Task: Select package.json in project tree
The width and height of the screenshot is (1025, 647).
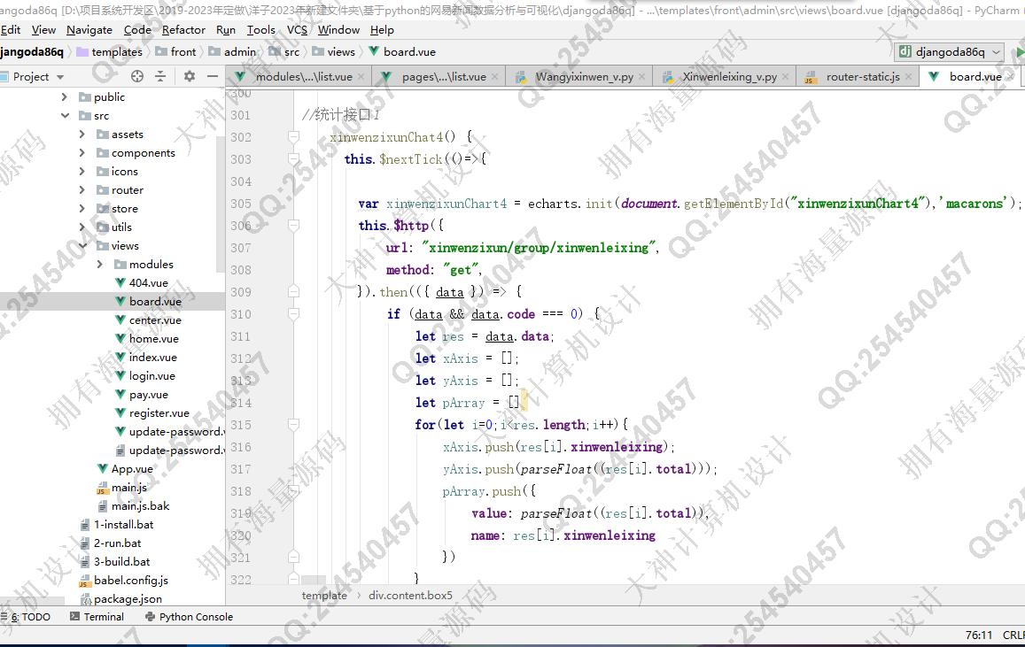Action: tap(128, 598)
